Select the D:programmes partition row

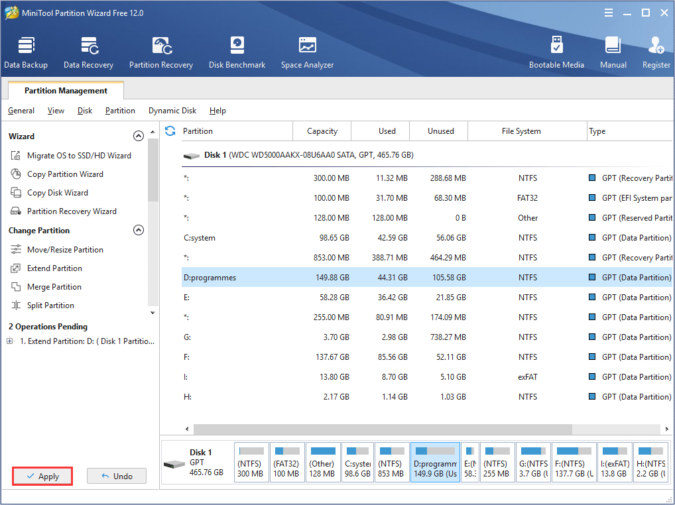[x=426, y=278]
